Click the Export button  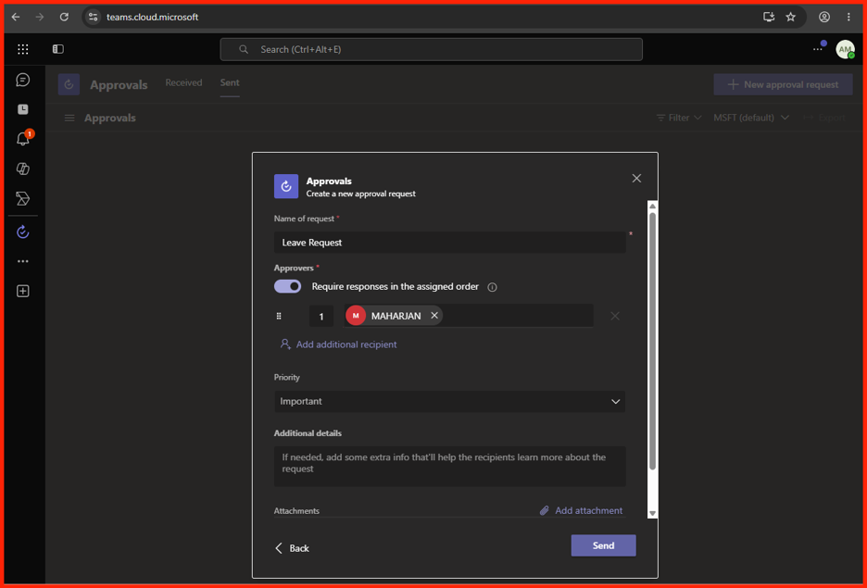pyautogui.click(x=823, y=118)
